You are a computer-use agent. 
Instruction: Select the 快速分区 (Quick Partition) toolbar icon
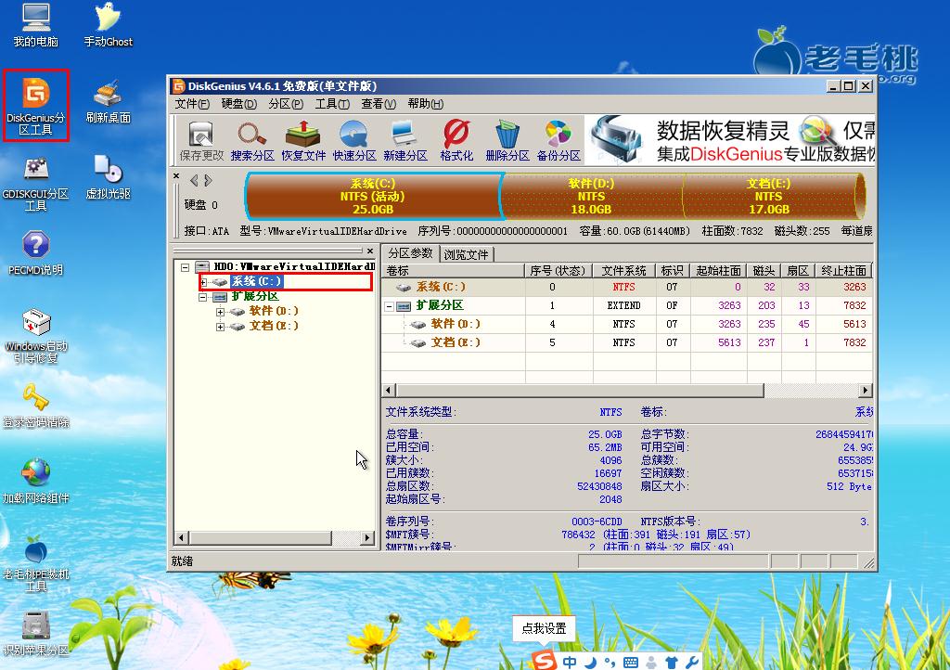(x=354, y=141)
